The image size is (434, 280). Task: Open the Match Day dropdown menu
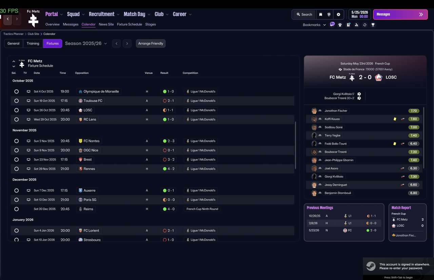click(x=137, y=14)
